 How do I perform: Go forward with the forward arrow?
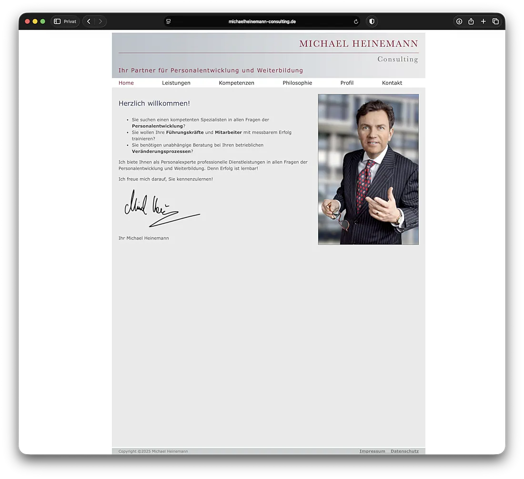coord(100,21)
